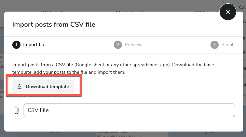Select the Import file step
This screenshot has width=246, height=137.
click(29, 45)
